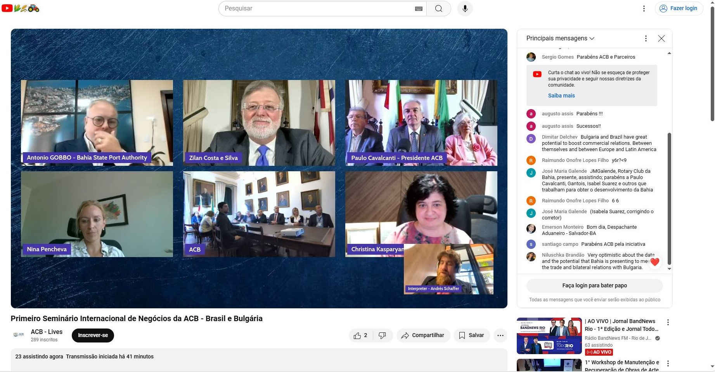Click the YouTube icon in chat notice
Image resolution: width=715 pixels, height=372 pixels.
click(537, 74)
